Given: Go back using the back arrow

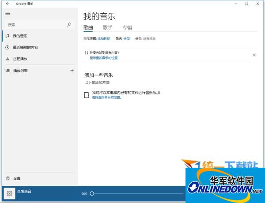Looking at the screenshot, I should (8, 4).
